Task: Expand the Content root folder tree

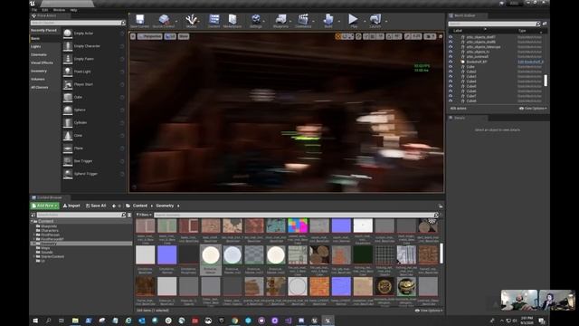Action: pos(33,221)
